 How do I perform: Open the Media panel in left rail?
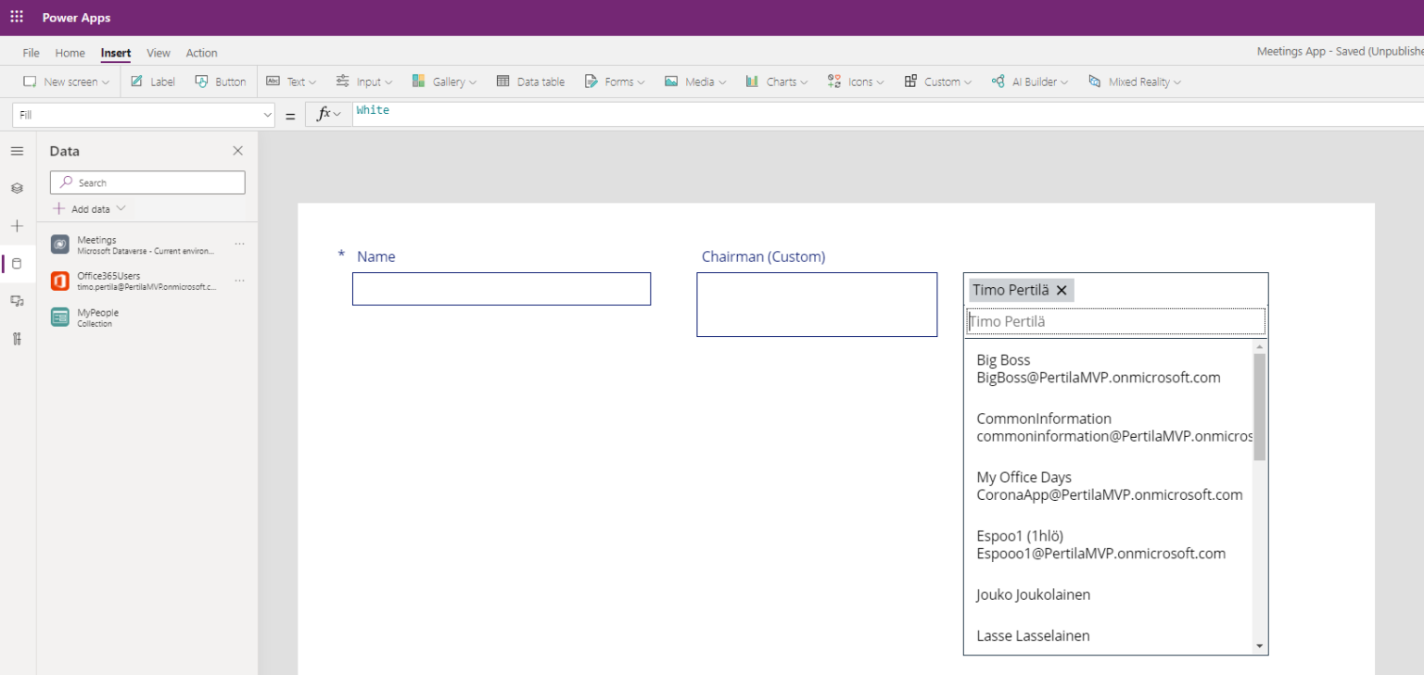[x=17, y=301]
